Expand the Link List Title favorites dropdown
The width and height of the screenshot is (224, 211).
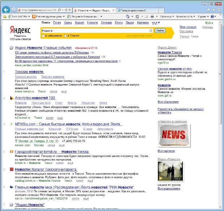[29, 17]
